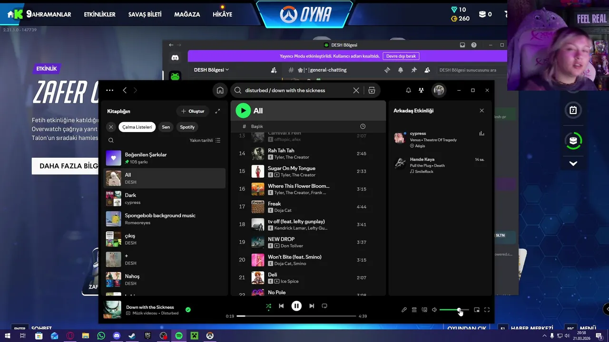Open Beğenilen Şarkılar playlist

click(165, 158)
